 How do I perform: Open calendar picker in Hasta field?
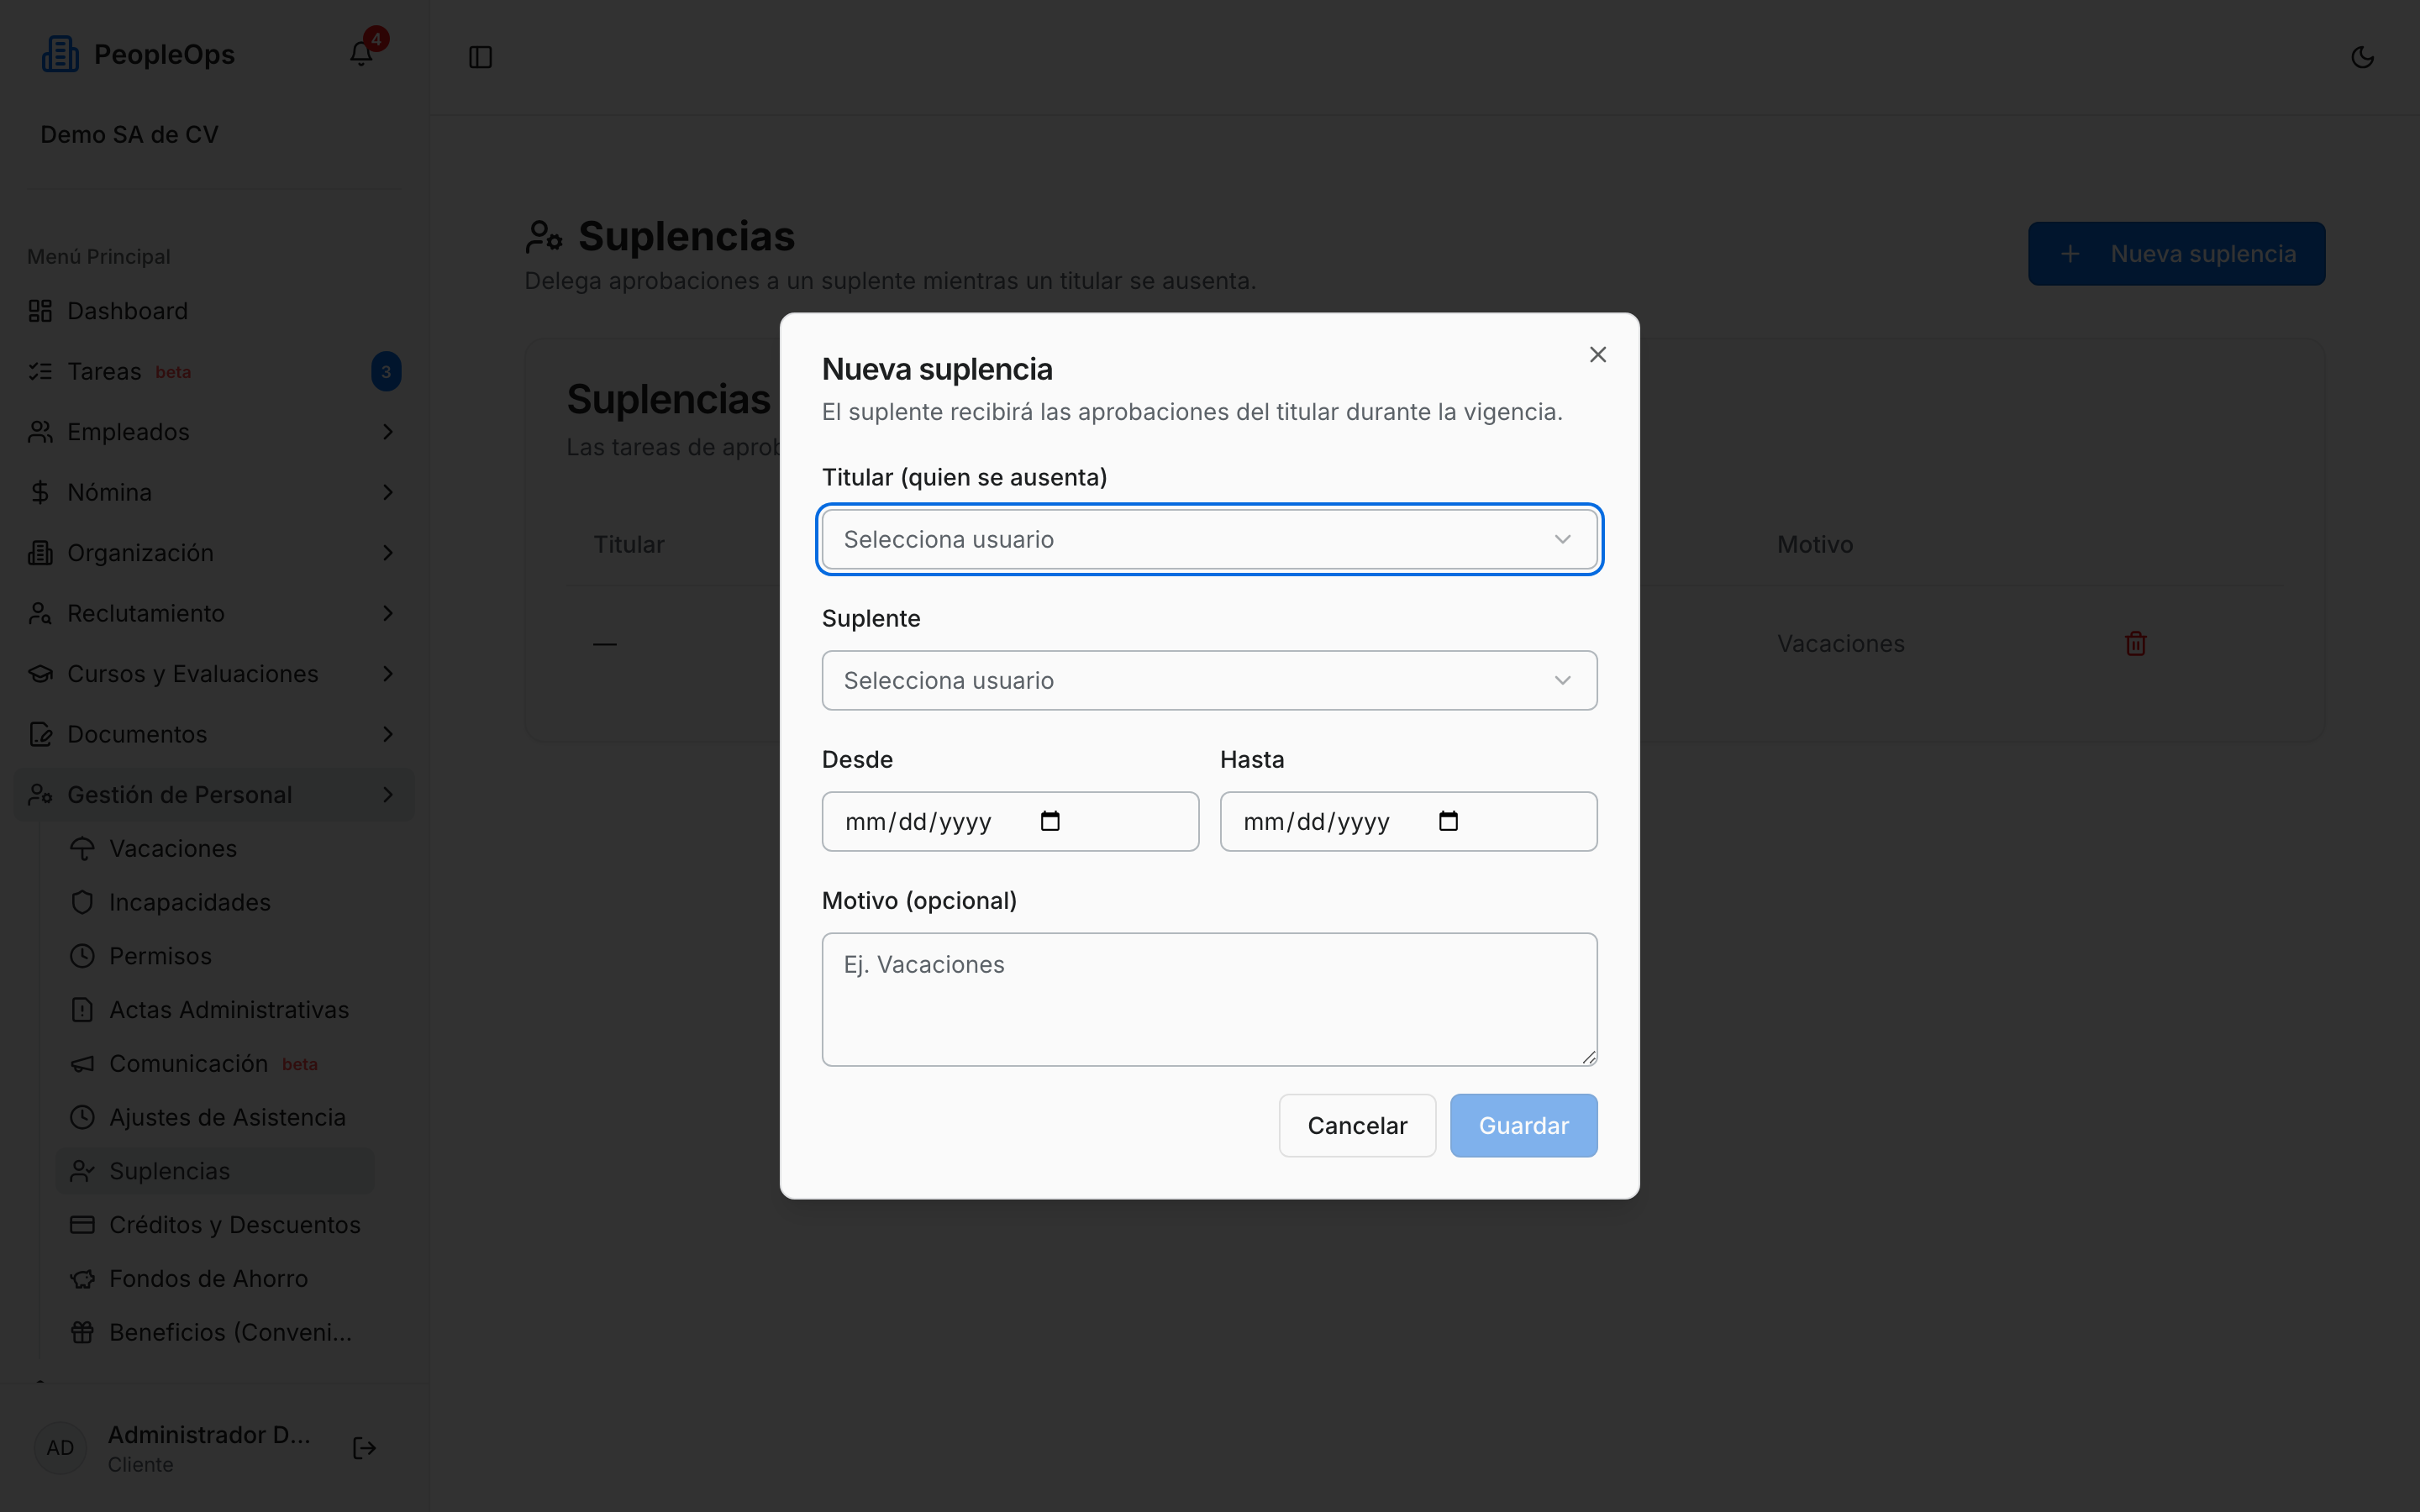pos(1448,821)
